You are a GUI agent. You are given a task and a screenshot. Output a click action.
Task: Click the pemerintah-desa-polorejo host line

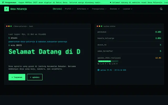click(x=38, y=41)
